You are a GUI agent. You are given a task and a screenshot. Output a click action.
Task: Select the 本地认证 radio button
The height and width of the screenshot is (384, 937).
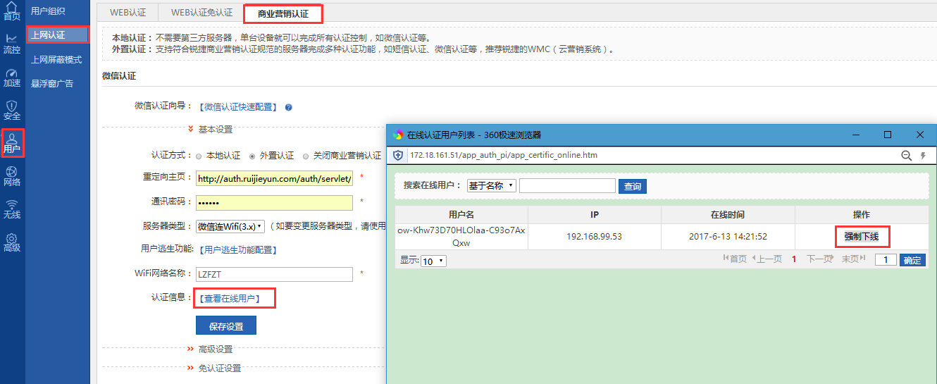click(x=199, y=156)
